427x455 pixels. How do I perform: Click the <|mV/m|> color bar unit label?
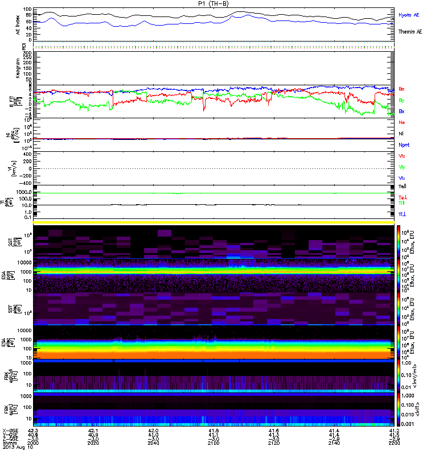(x=416, y=376)
